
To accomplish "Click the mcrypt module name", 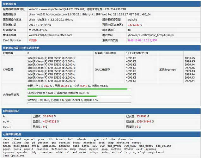I will 136,143.
